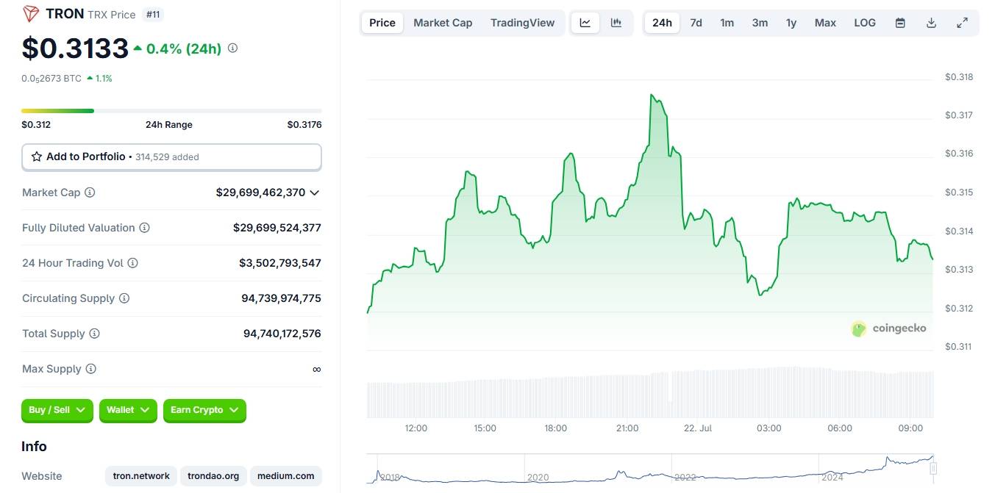Click Add to Portfolio button
This screenshot has height=493, width=995.
(171, 157)
